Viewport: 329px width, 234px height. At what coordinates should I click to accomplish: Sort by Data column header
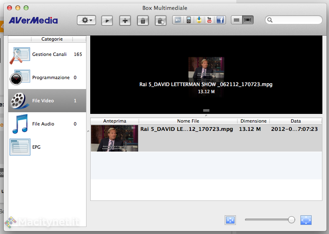tap(296, 121)
